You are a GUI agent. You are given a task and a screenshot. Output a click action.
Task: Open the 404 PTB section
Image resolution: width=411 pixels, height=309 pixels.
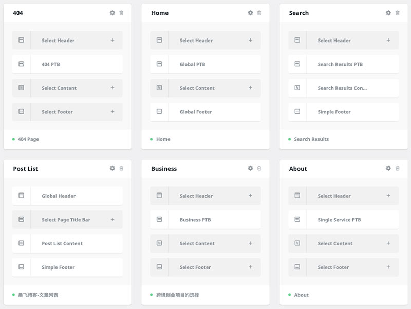[67, 64]
